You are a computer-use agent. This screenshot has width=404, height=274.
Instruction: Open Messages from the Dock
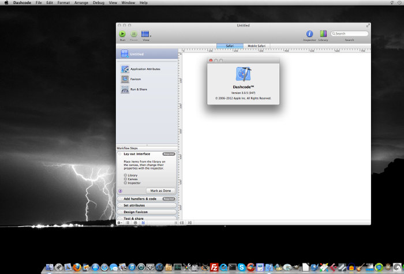pos(113,267)
